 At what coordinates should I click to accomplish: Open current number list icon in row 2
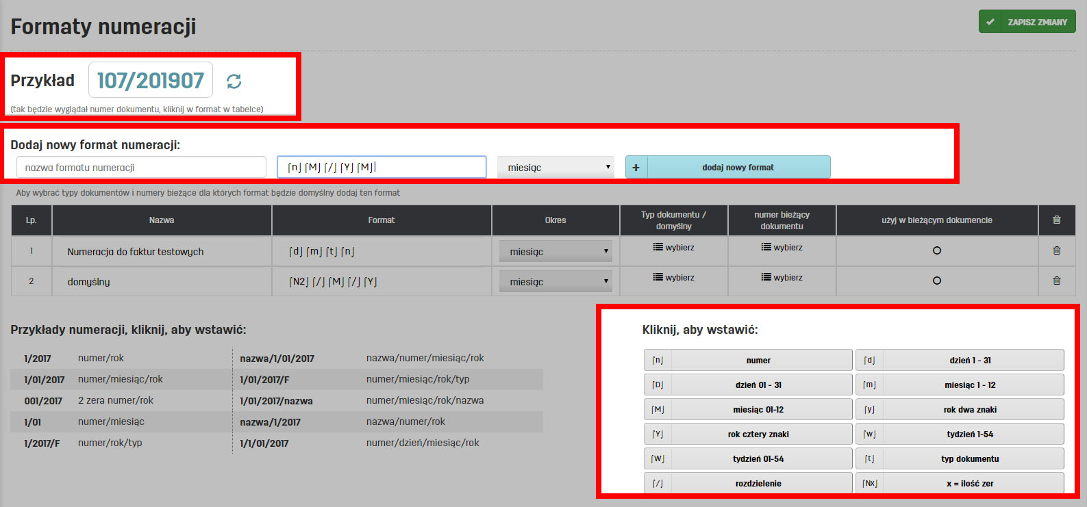coord(766,277)
